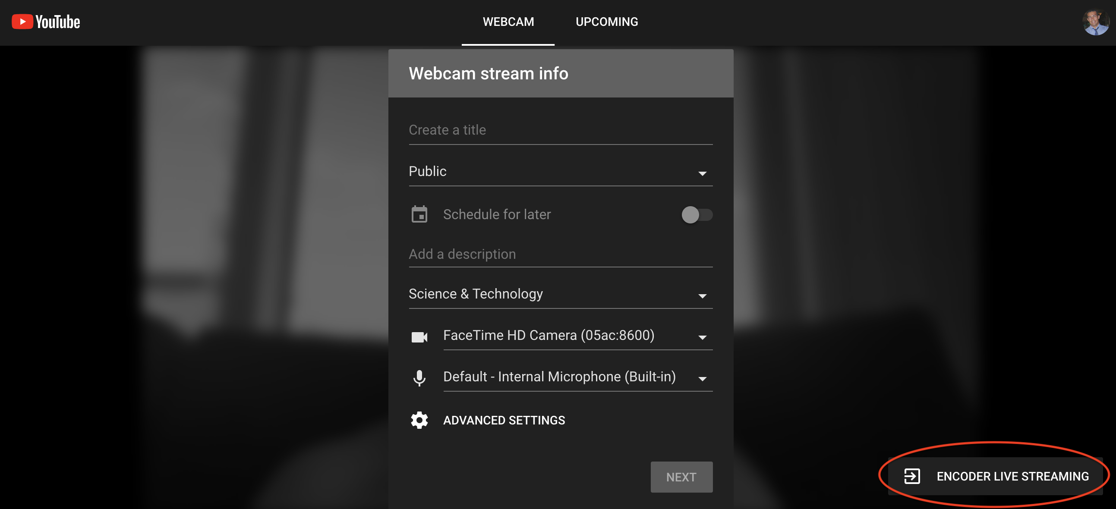The image size is (1116, 509).
Task: Open ADVANCED SETTINGS text link
Action: [x=504, y=420]
